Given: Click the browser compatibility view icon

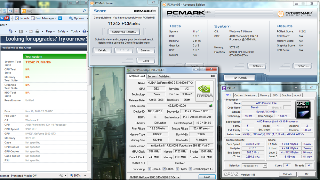Looking at the screenshot, I should click(x=5, y=11).
